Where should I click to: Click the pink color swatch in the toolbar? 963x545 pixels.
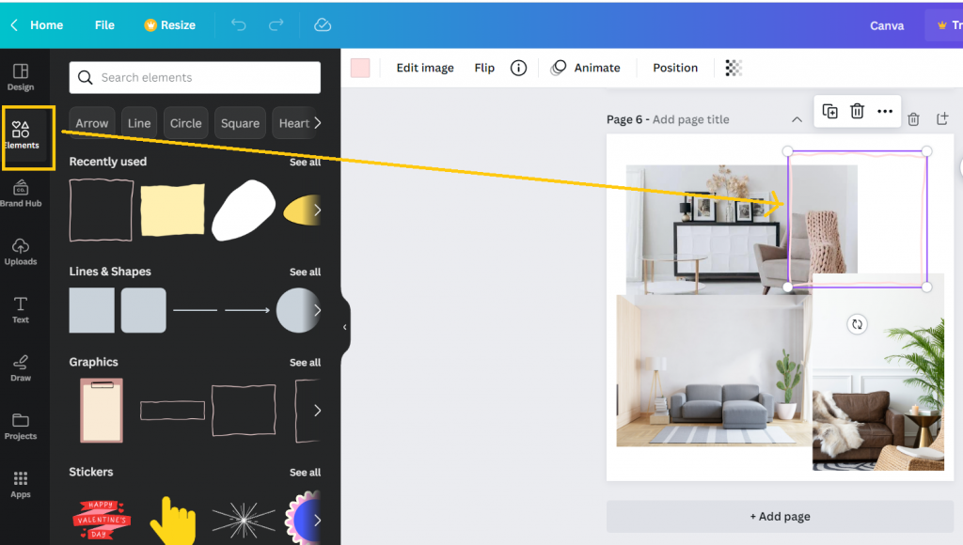(360, 67)
